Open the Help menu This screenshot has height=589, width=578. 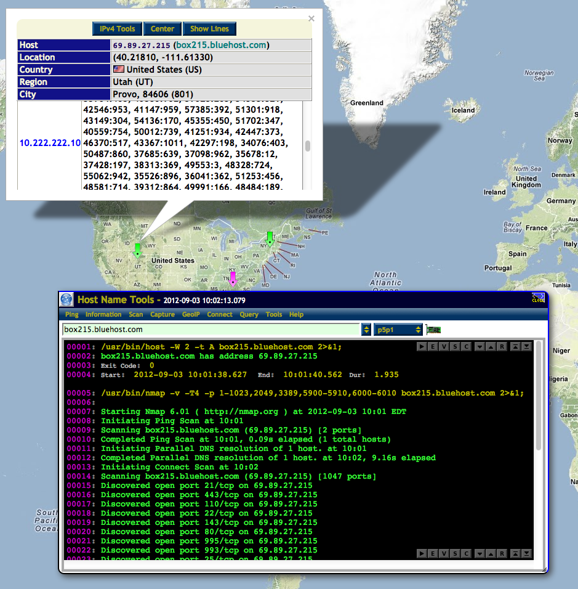click(x=296, y=314)
